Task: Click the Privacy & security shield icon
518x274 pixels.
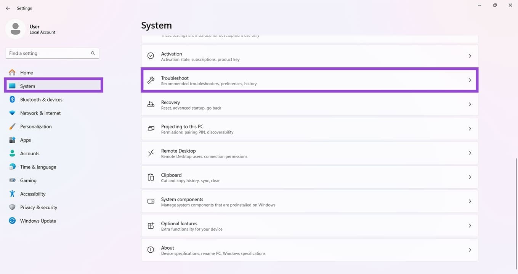Action: 12,207
